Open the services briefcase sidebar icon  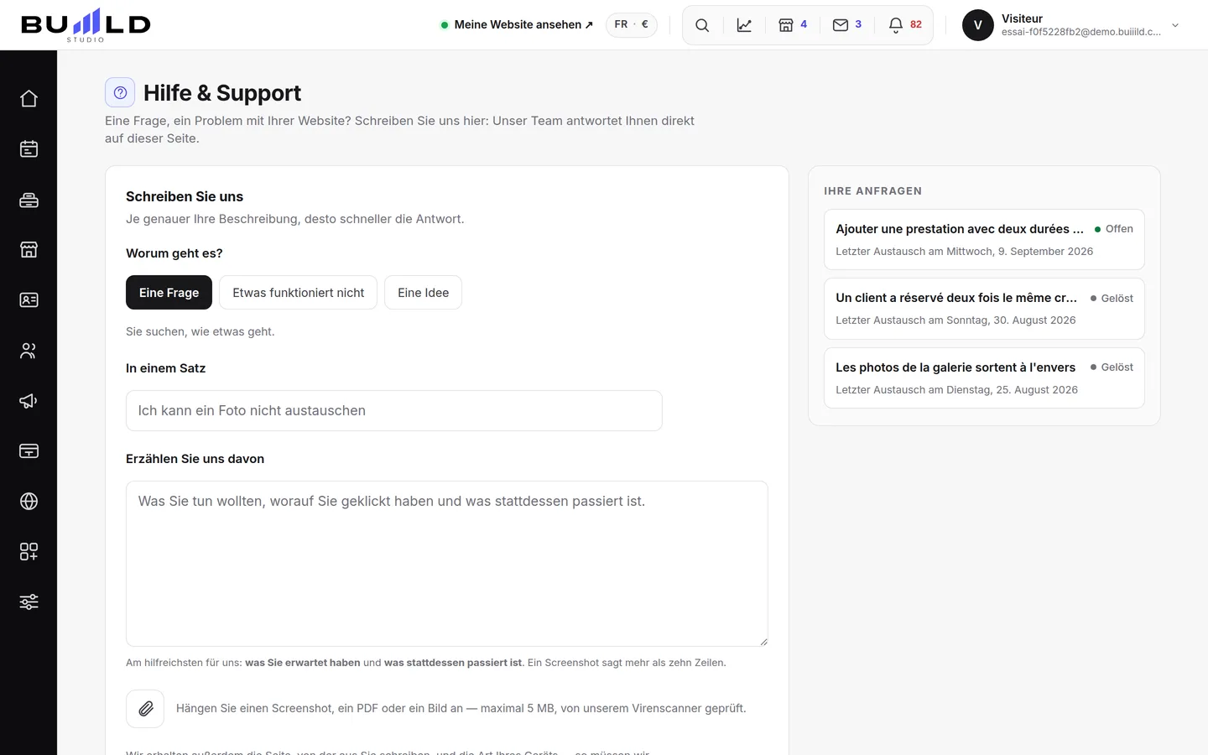[29, 200]
